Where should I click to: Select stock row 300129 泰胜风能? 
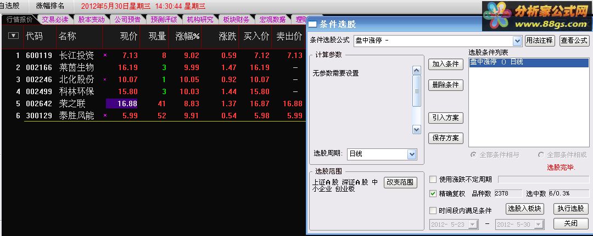click(x=154, y=116)
